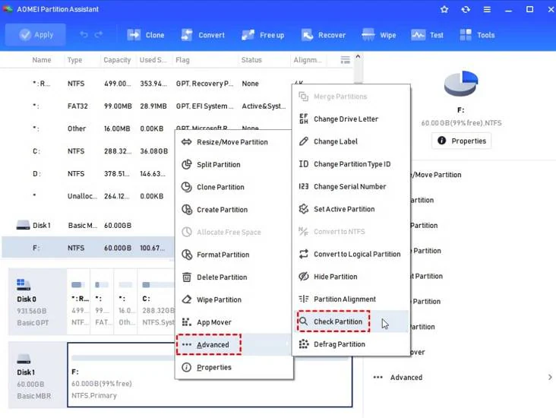The width and height of the screenshot is (556, 418).
Task: Expand Advanced in the right panel
Action: [463, 378]
